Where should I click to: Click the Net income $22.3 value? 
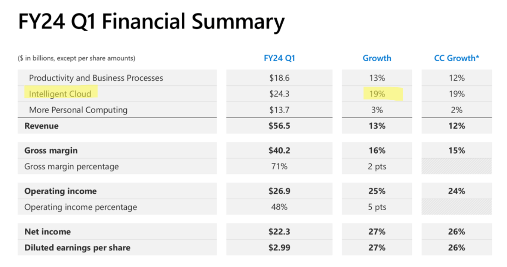click(x=279, y=232)
